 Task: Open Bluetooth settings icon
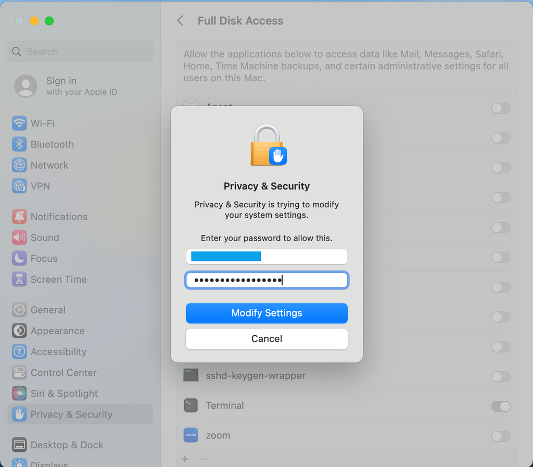coord(19,144)
